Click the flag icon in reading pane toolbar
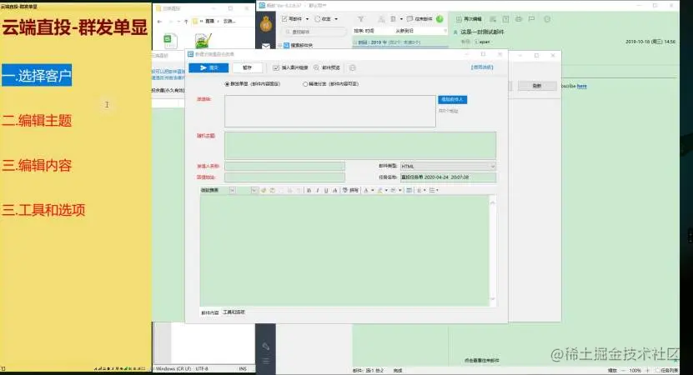 (532, 19)
